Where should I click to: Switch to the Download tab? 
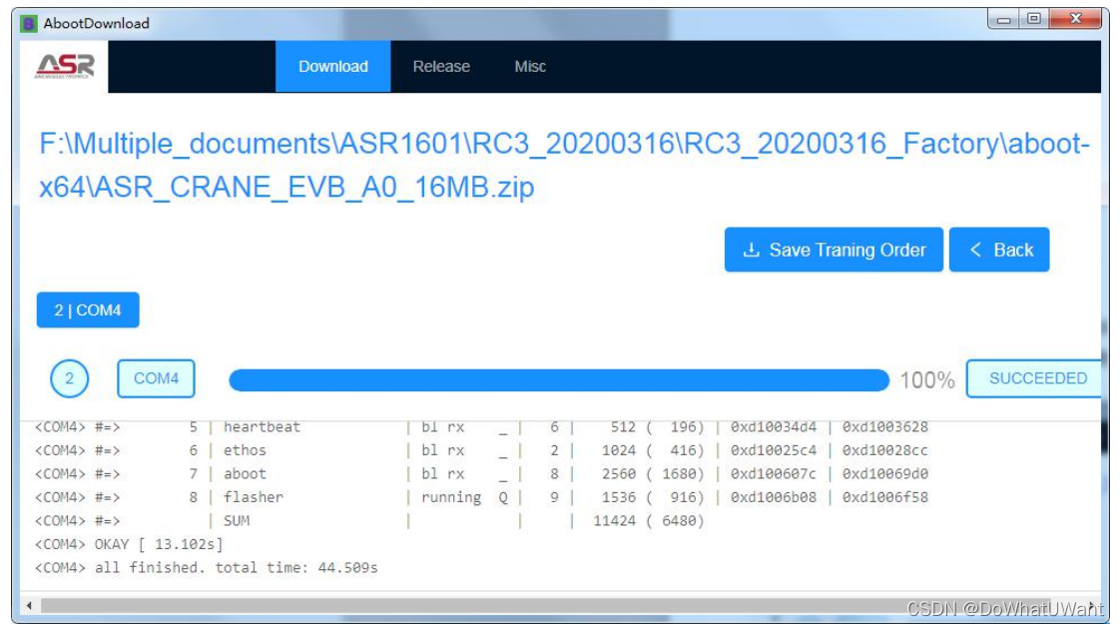(x=332, y=67)
